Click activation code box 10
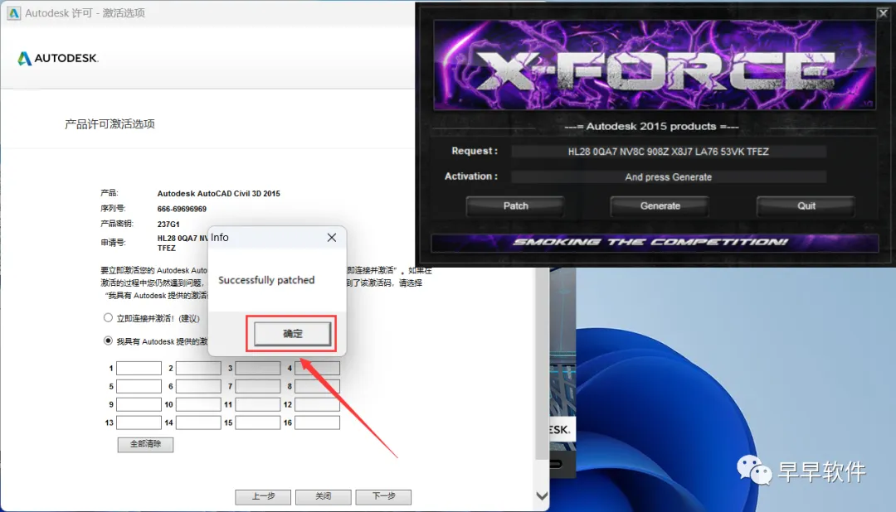 click(198, 404)
